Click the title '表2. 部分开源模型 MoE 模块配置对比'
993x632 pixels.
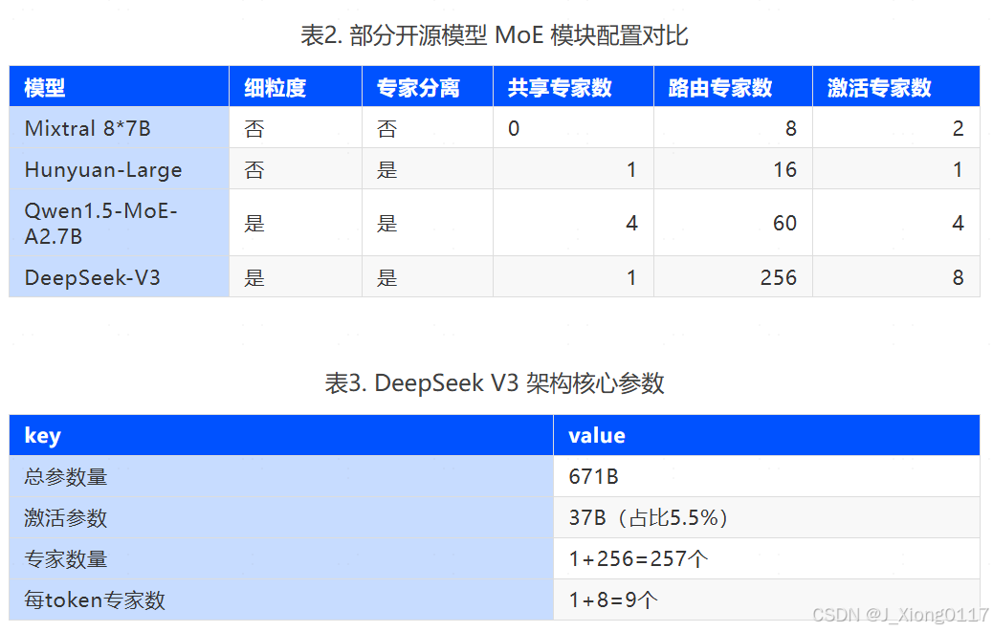tap(494, 35)
